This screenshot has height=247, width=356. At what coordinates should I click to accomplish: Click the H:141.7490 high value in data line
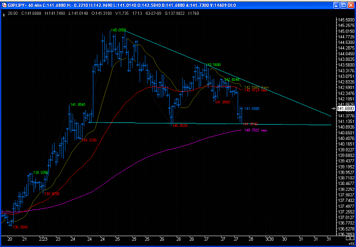pos(55,14)
